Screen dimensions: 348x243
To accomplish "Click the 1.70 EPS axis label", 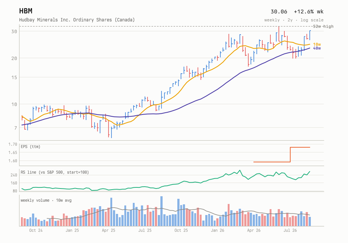I will click(x=13, y=144).
